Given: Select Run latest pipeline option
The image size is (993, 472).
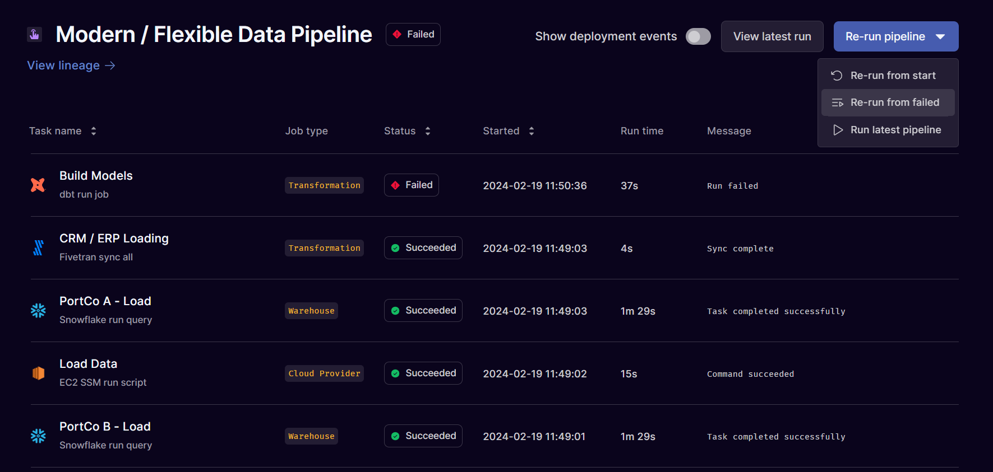Looking at the screenshot, I should [888, 130].
